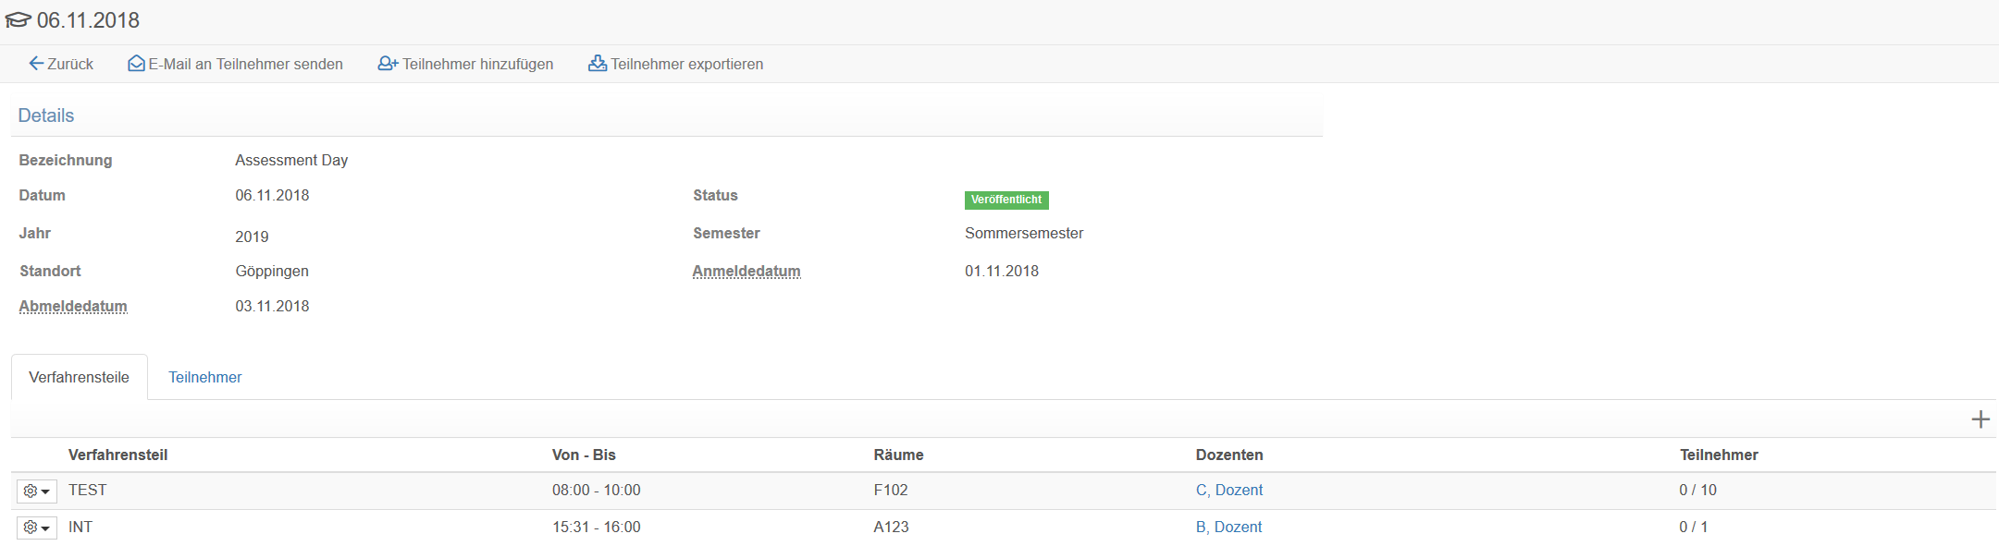Viewport: 1999px width, 546px height.
Task: Click the envelope icon for emailing participants
Action: (136, 64)
